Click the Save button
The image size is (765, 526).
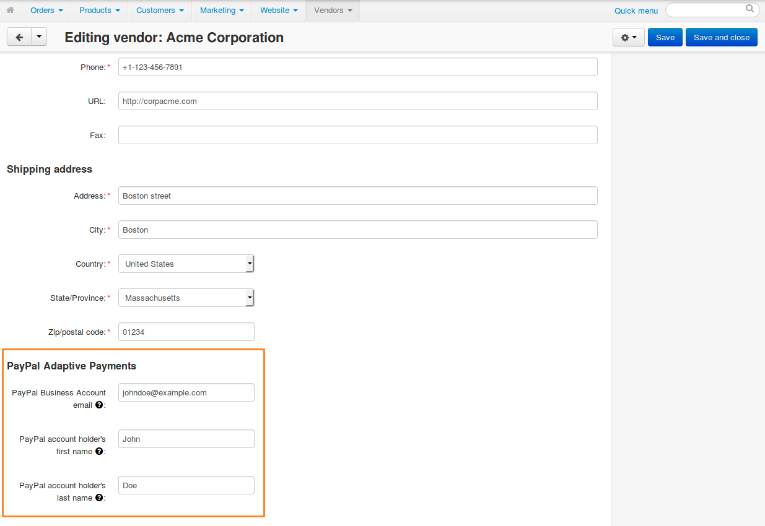[665, 37]
